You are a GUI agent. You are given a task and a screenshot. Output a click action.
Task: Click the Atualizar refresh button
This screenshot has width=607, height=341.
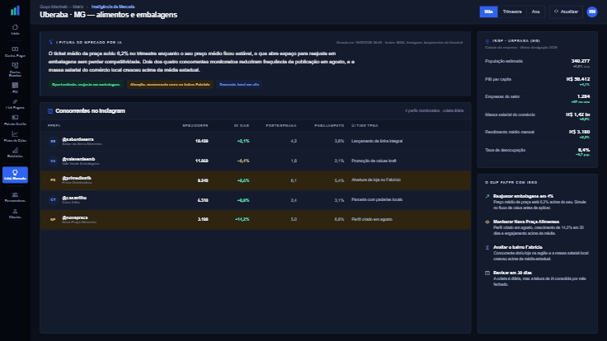[x=566, y=12]
